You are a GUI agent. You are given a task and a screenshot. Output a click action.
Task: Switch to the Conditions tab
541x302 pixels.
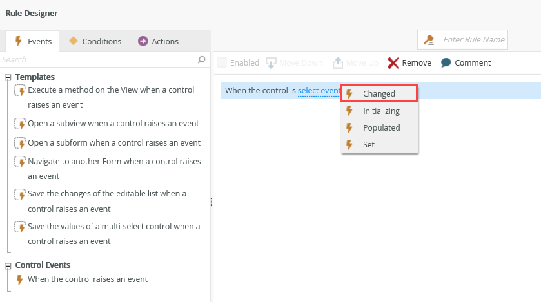(95, 41)
